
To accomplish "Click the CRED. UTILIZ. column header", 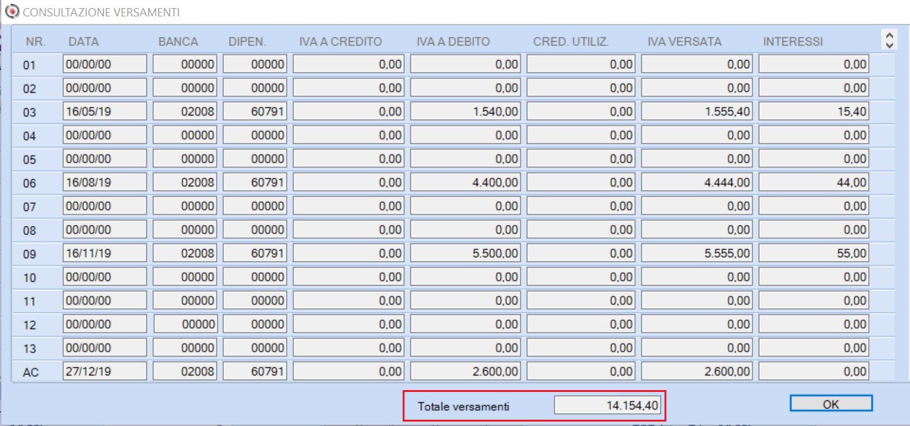I will tap(570, 42).
